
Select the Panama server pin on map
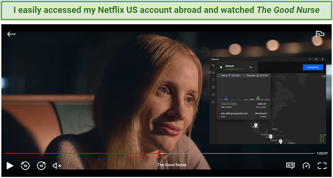pyautogui.click(x=281, y=141)
